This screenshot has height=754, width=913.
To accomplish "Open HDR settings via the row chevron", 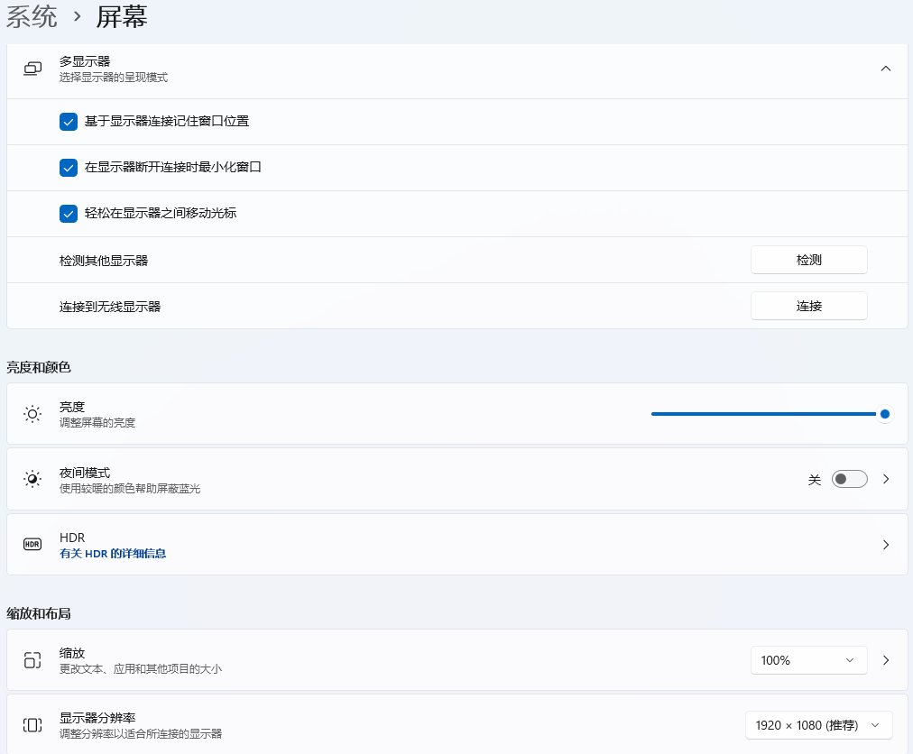I will 886,545.
